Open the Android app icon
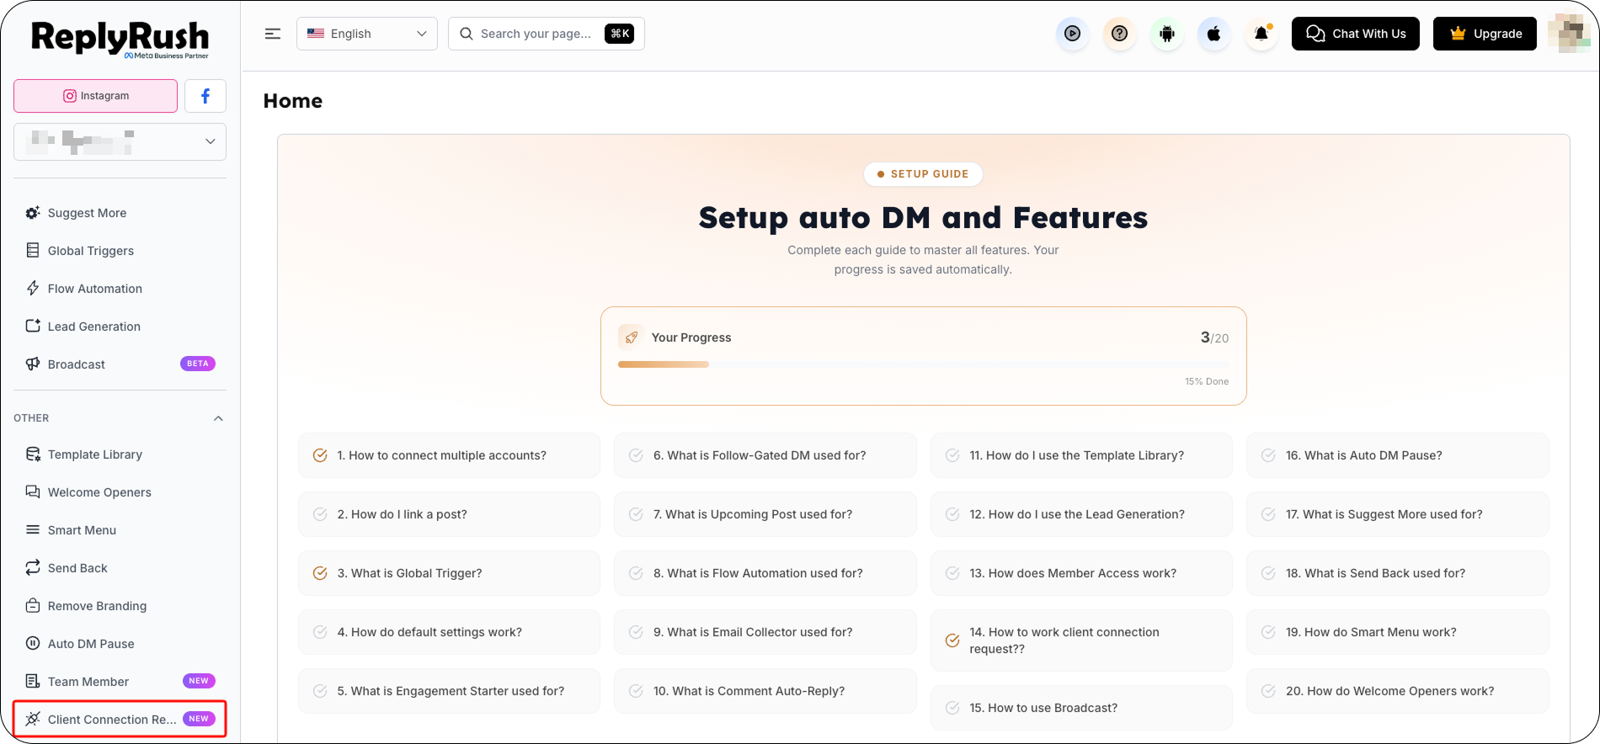1600x744 pixels. 1166,34
